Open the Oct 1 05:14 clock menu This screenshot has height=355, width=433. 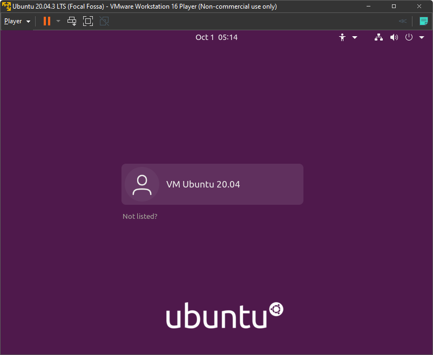(216, 37)
